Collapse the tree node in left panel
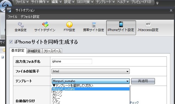Screen dimensions: 175x104 point(2,57)
